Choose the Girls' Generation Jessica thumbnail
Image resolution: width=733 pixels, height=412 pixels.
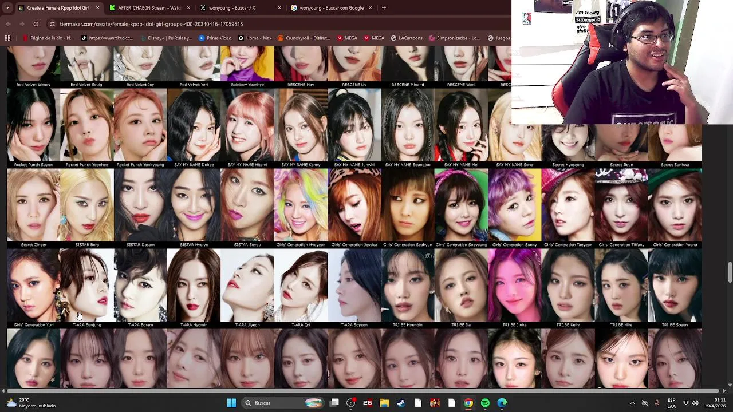point(354,205)
